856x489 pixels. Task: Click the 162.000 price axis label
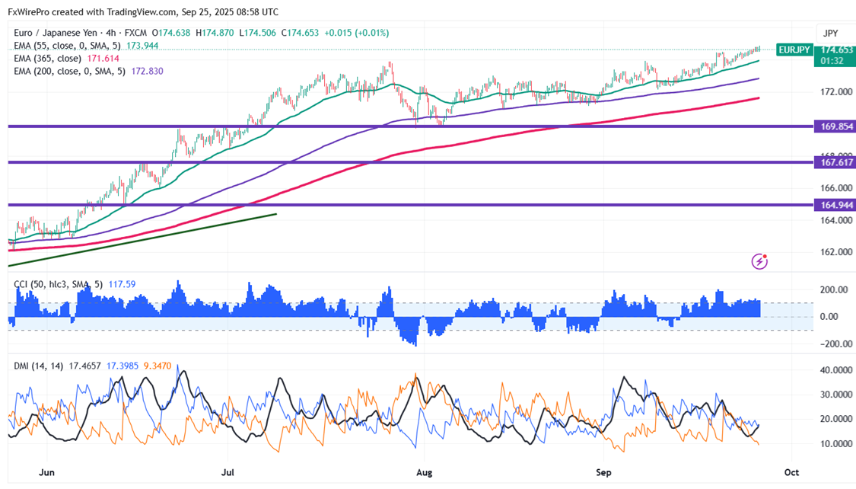coord(836,252)
